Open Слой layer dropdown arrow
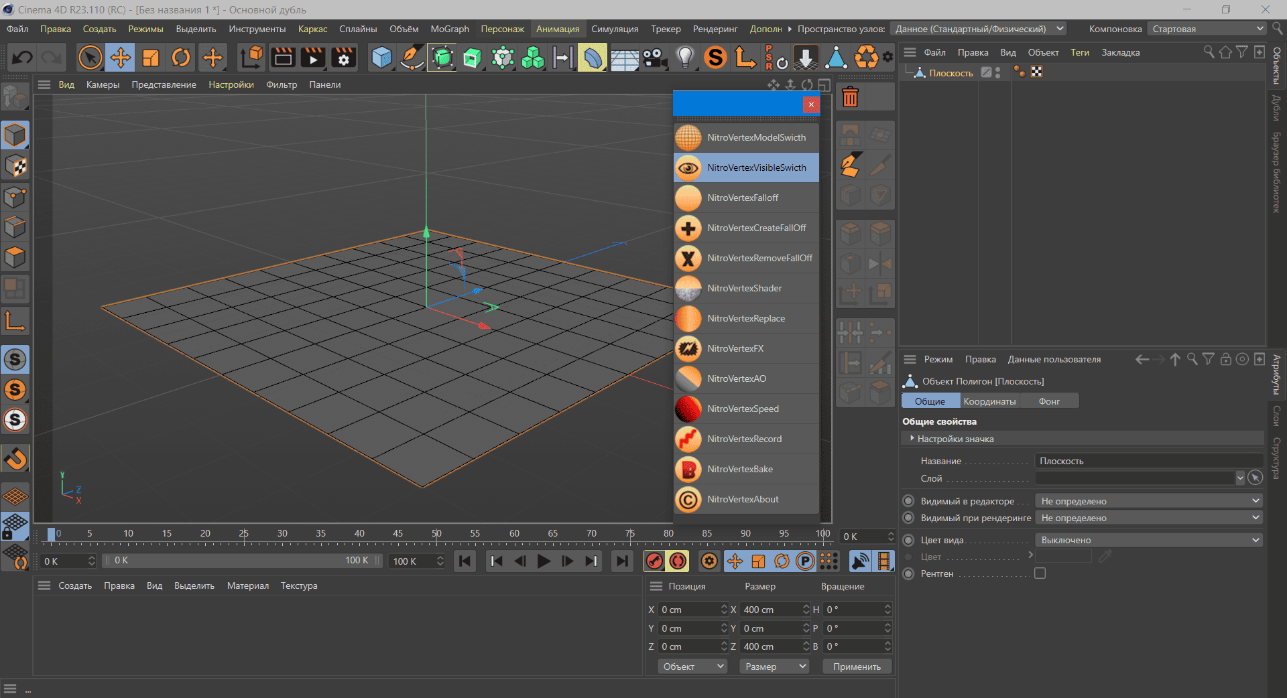The image size is (1287, 698). tap(1240, 478)
